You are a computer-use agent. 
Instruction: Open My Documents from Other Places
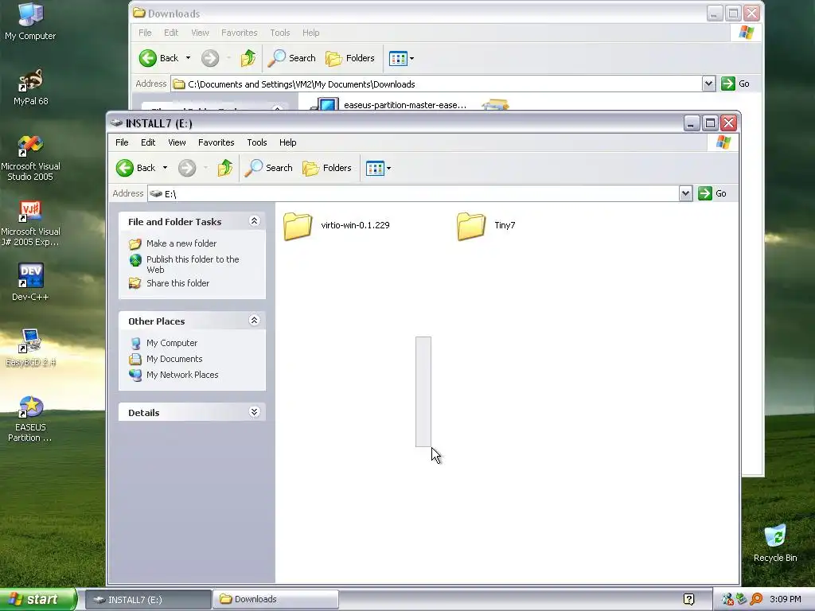pyautogui.click(x=174, y=359)
